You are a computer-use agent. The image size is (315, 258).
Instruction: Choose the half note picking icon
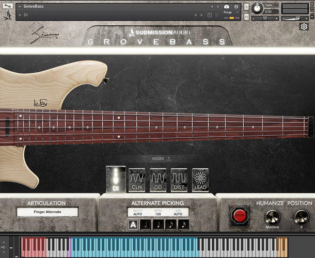point(146,224)
